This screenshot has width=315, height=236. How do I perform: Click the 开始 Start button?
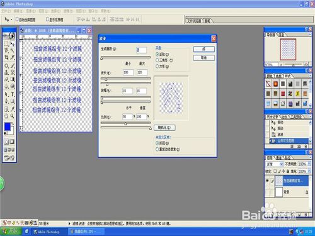coord(11,232)
